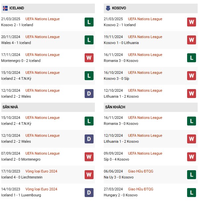The height and width of the screenshot is (201, 199).
Task: Click L badge for Wales 4-1 Iceland
Action: 89,40
